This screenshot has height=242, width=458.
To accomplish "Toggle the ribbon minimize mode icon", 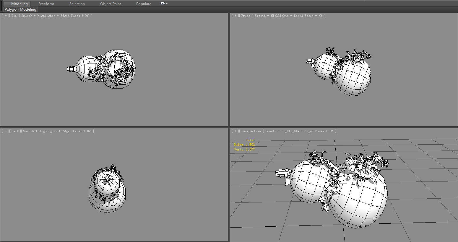I will click(x=163, y=4).
